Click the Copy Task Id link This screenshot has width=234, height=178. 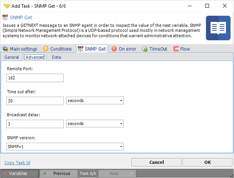[17, 163]
